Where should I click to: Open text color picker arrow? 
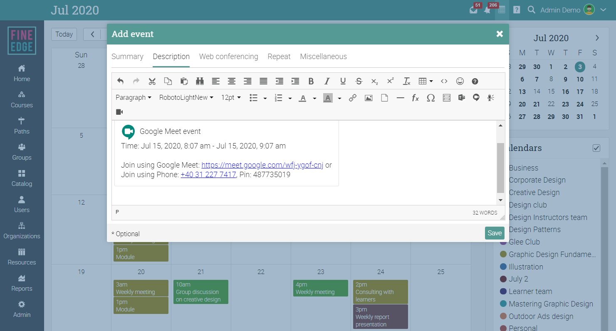(x=314, y=98)
